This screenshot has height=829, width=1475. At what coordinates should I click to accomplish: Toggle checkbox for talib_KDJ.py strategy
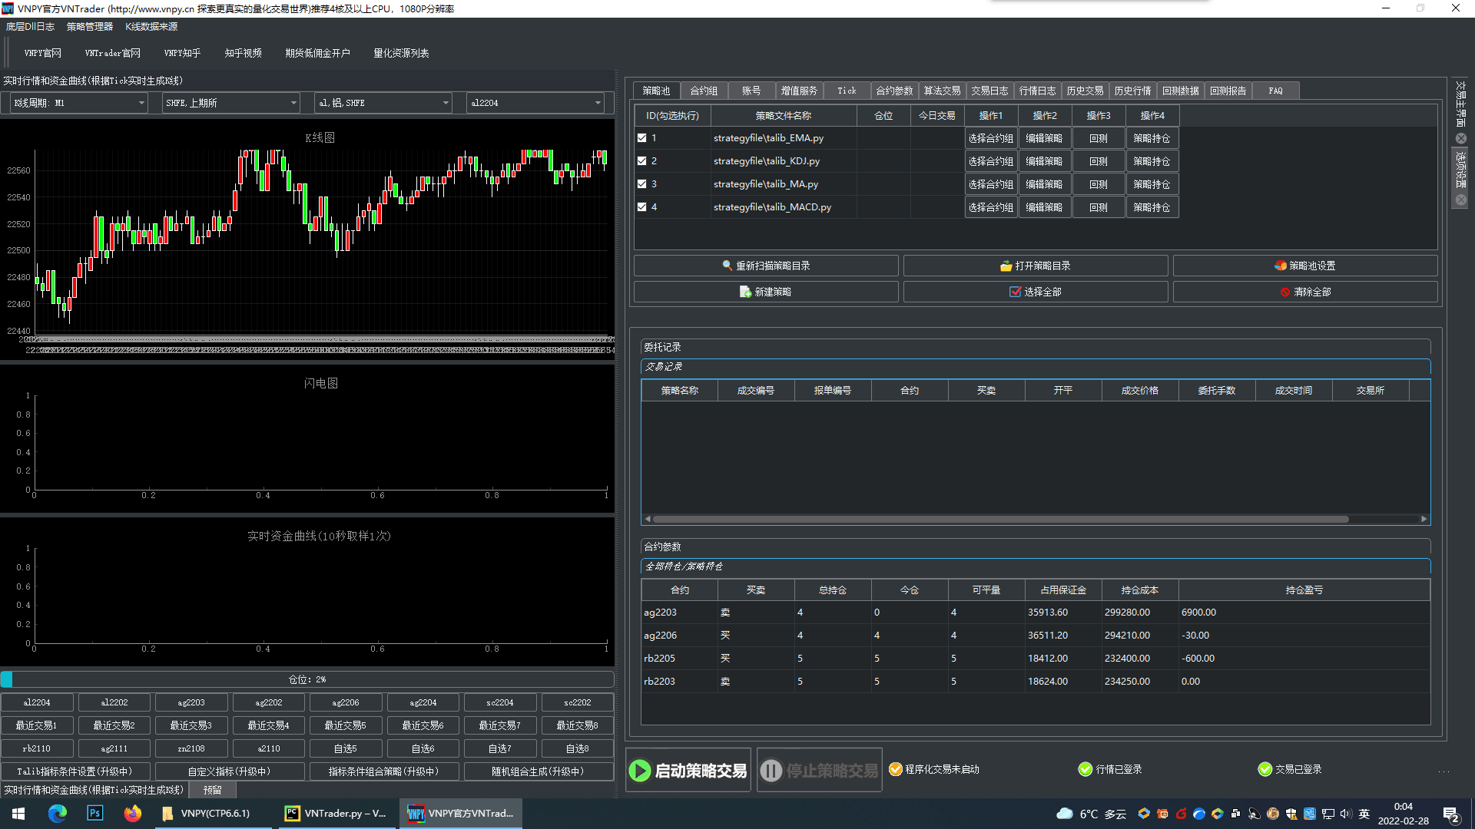642,161
